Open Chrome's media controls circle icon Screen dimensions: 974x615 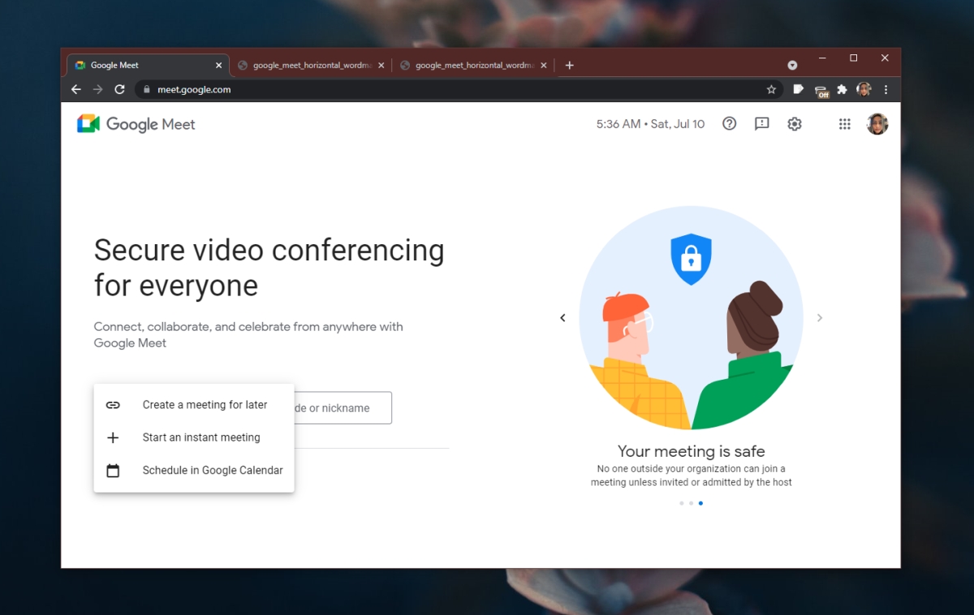coord(791,64)
